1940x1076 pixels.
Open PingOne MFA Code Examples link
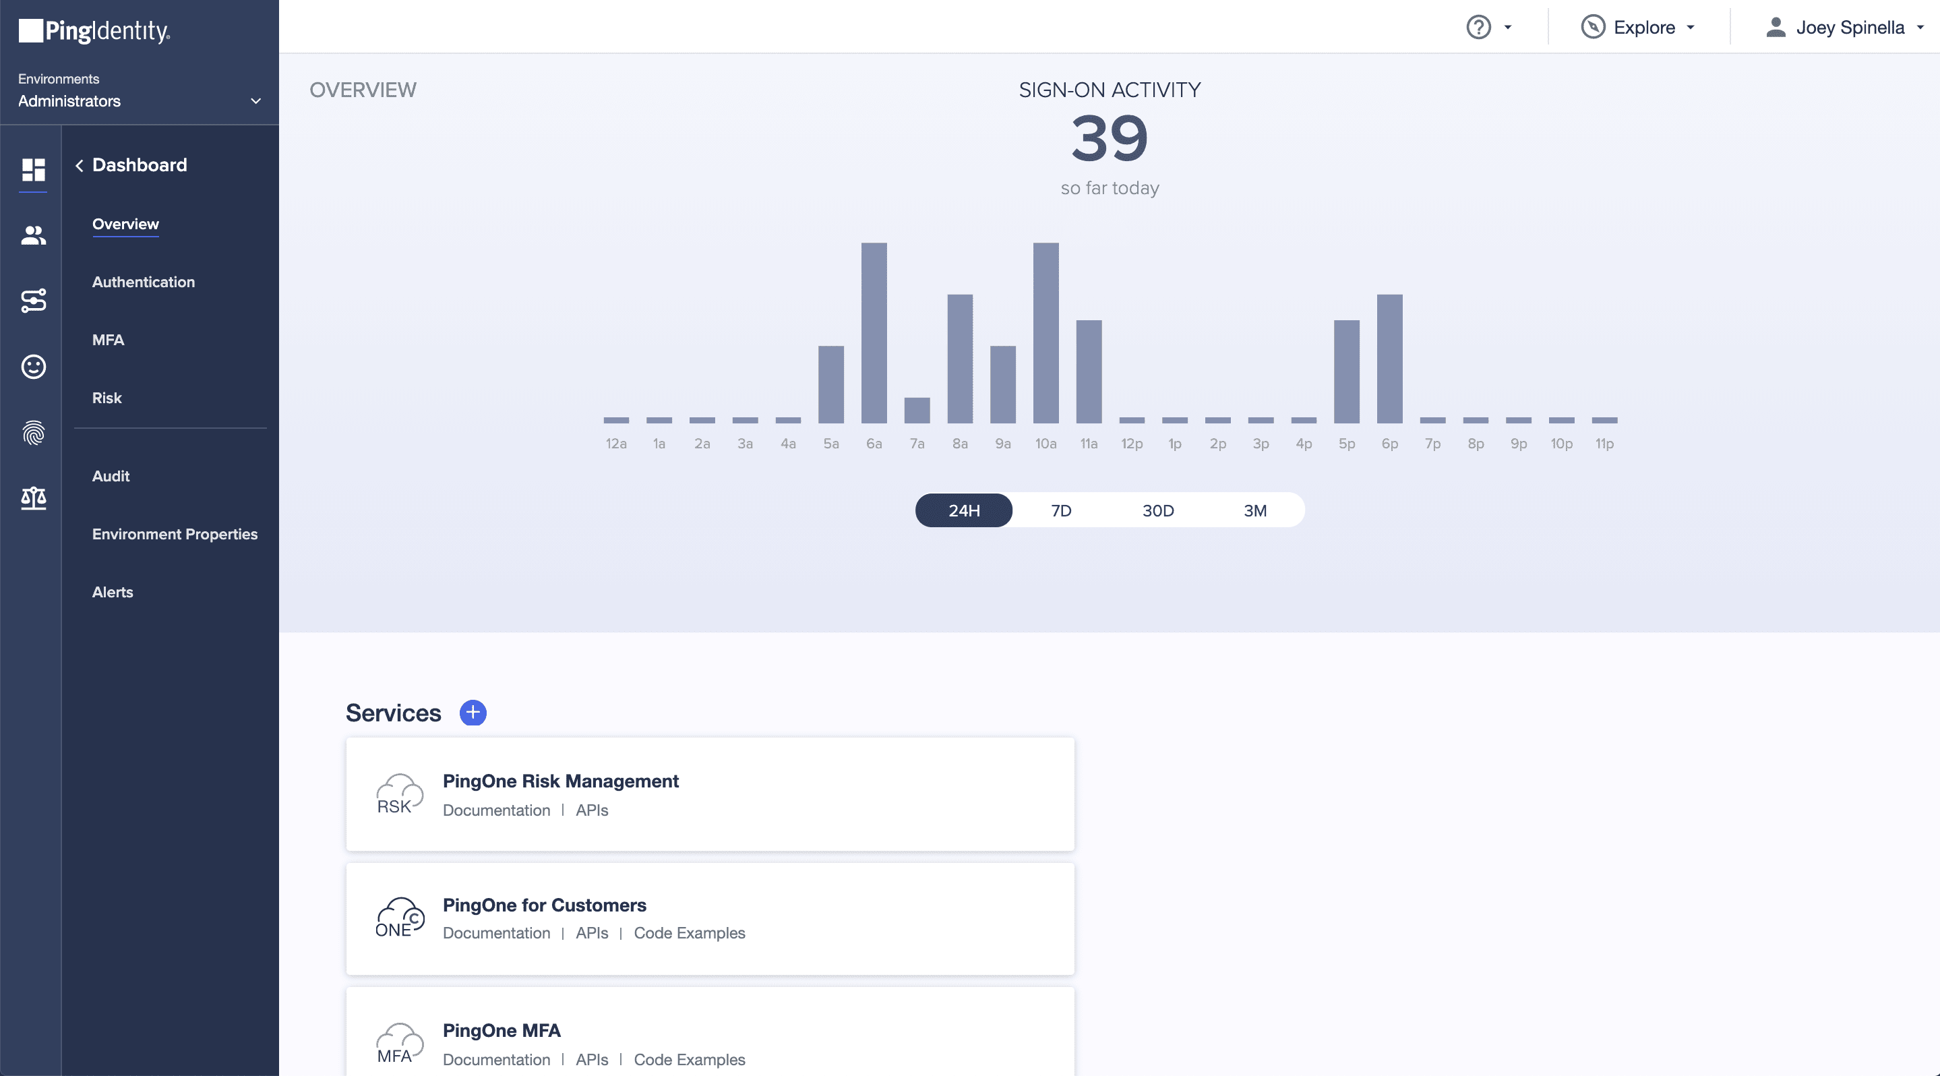pyautogui.click(x=690, y=1059)
